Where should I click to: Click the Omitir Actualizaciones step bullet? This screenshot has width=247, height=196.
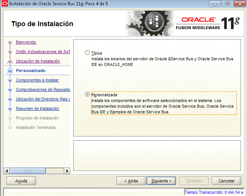[x=10, y=52]
